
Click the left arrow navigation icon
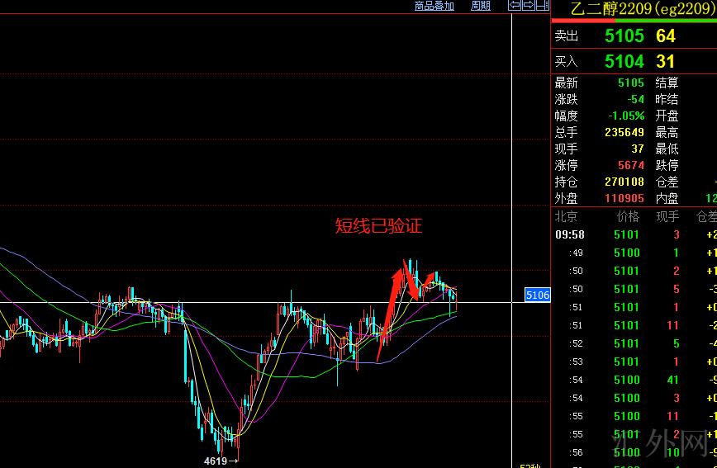(x=515, y=6)
